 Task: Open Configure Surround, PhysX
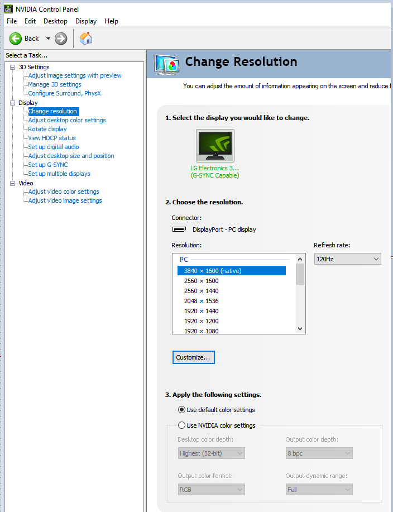point(64,93)
